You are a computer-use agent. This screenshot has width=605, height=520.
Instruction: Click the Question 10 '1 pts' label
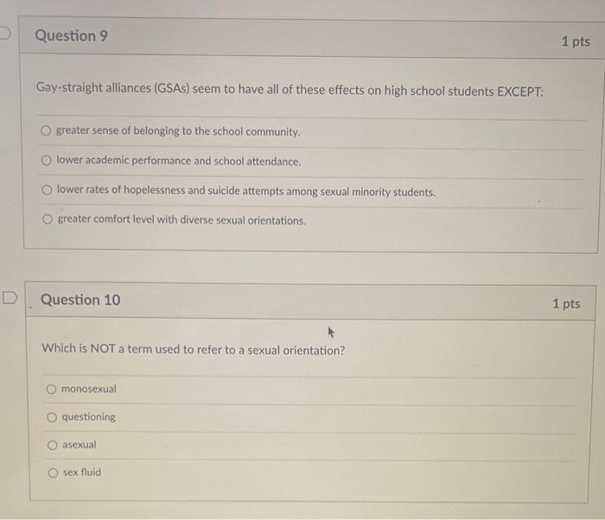tap(566, 303)
